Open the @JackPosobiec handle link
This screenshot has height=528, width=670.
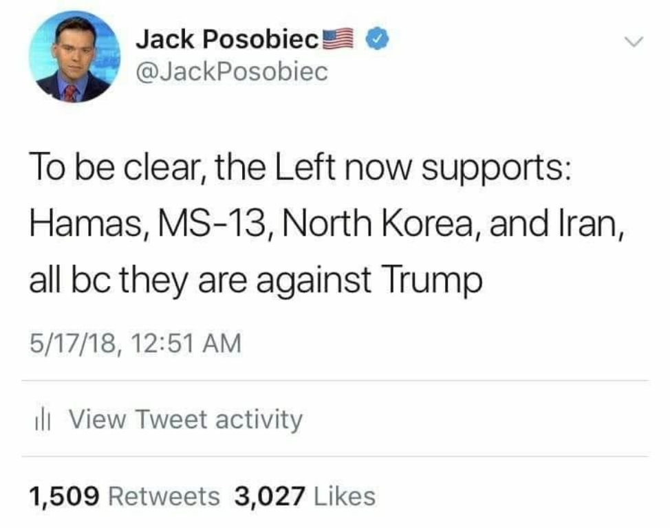click(x=232, y=71)
